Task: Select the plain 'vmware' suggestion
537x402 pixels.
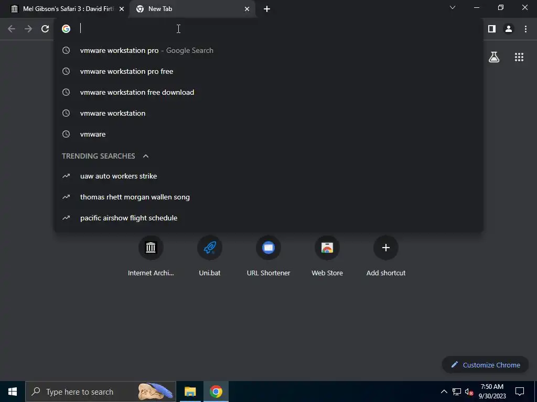Action: coord(268,134)
